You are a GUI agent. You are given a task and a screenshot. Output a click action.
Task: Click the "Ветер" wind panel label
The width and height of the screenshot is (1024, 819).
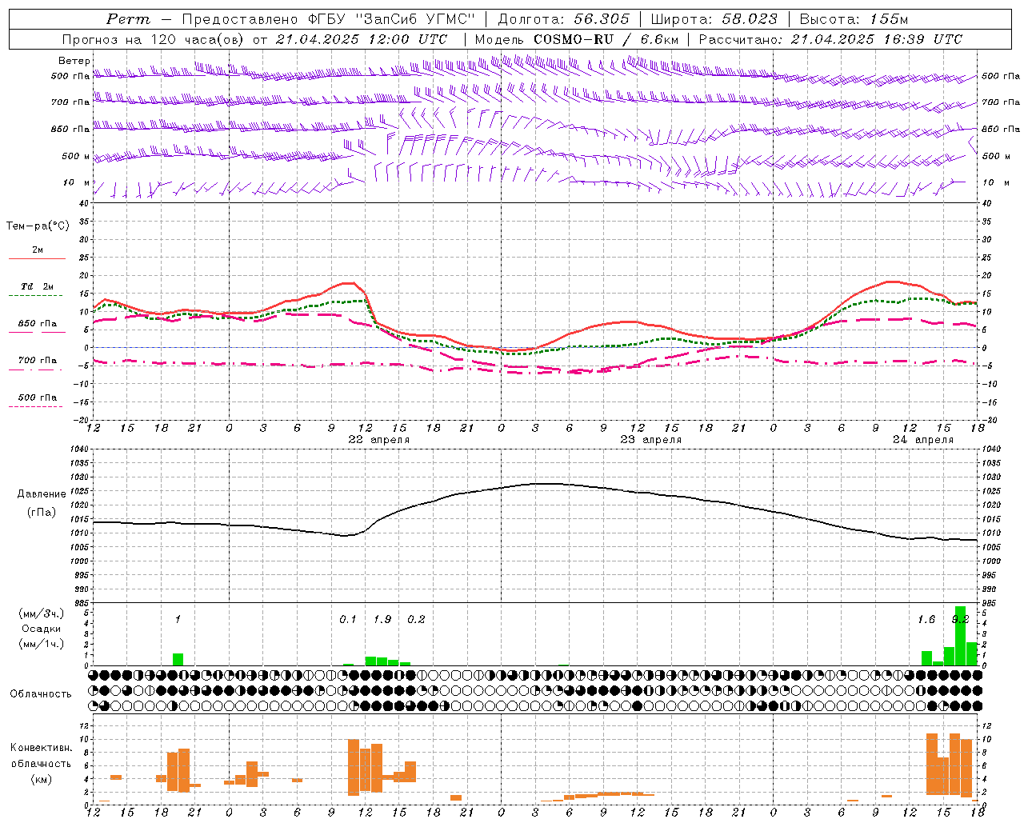[74, 61]
